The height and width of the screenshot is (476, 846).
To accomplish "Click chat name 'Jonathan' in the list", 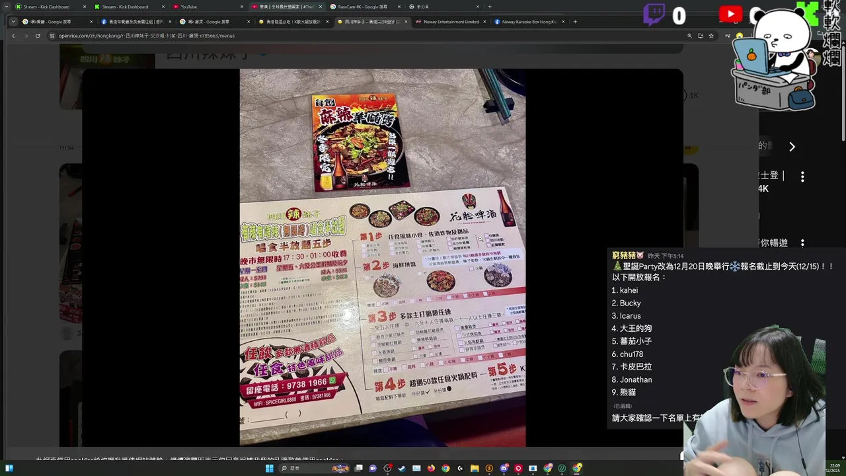I will [x=636, y=379].
